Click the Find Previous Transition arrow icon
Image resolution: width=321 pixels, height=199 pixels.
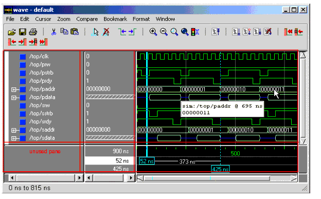click(122, 32)
